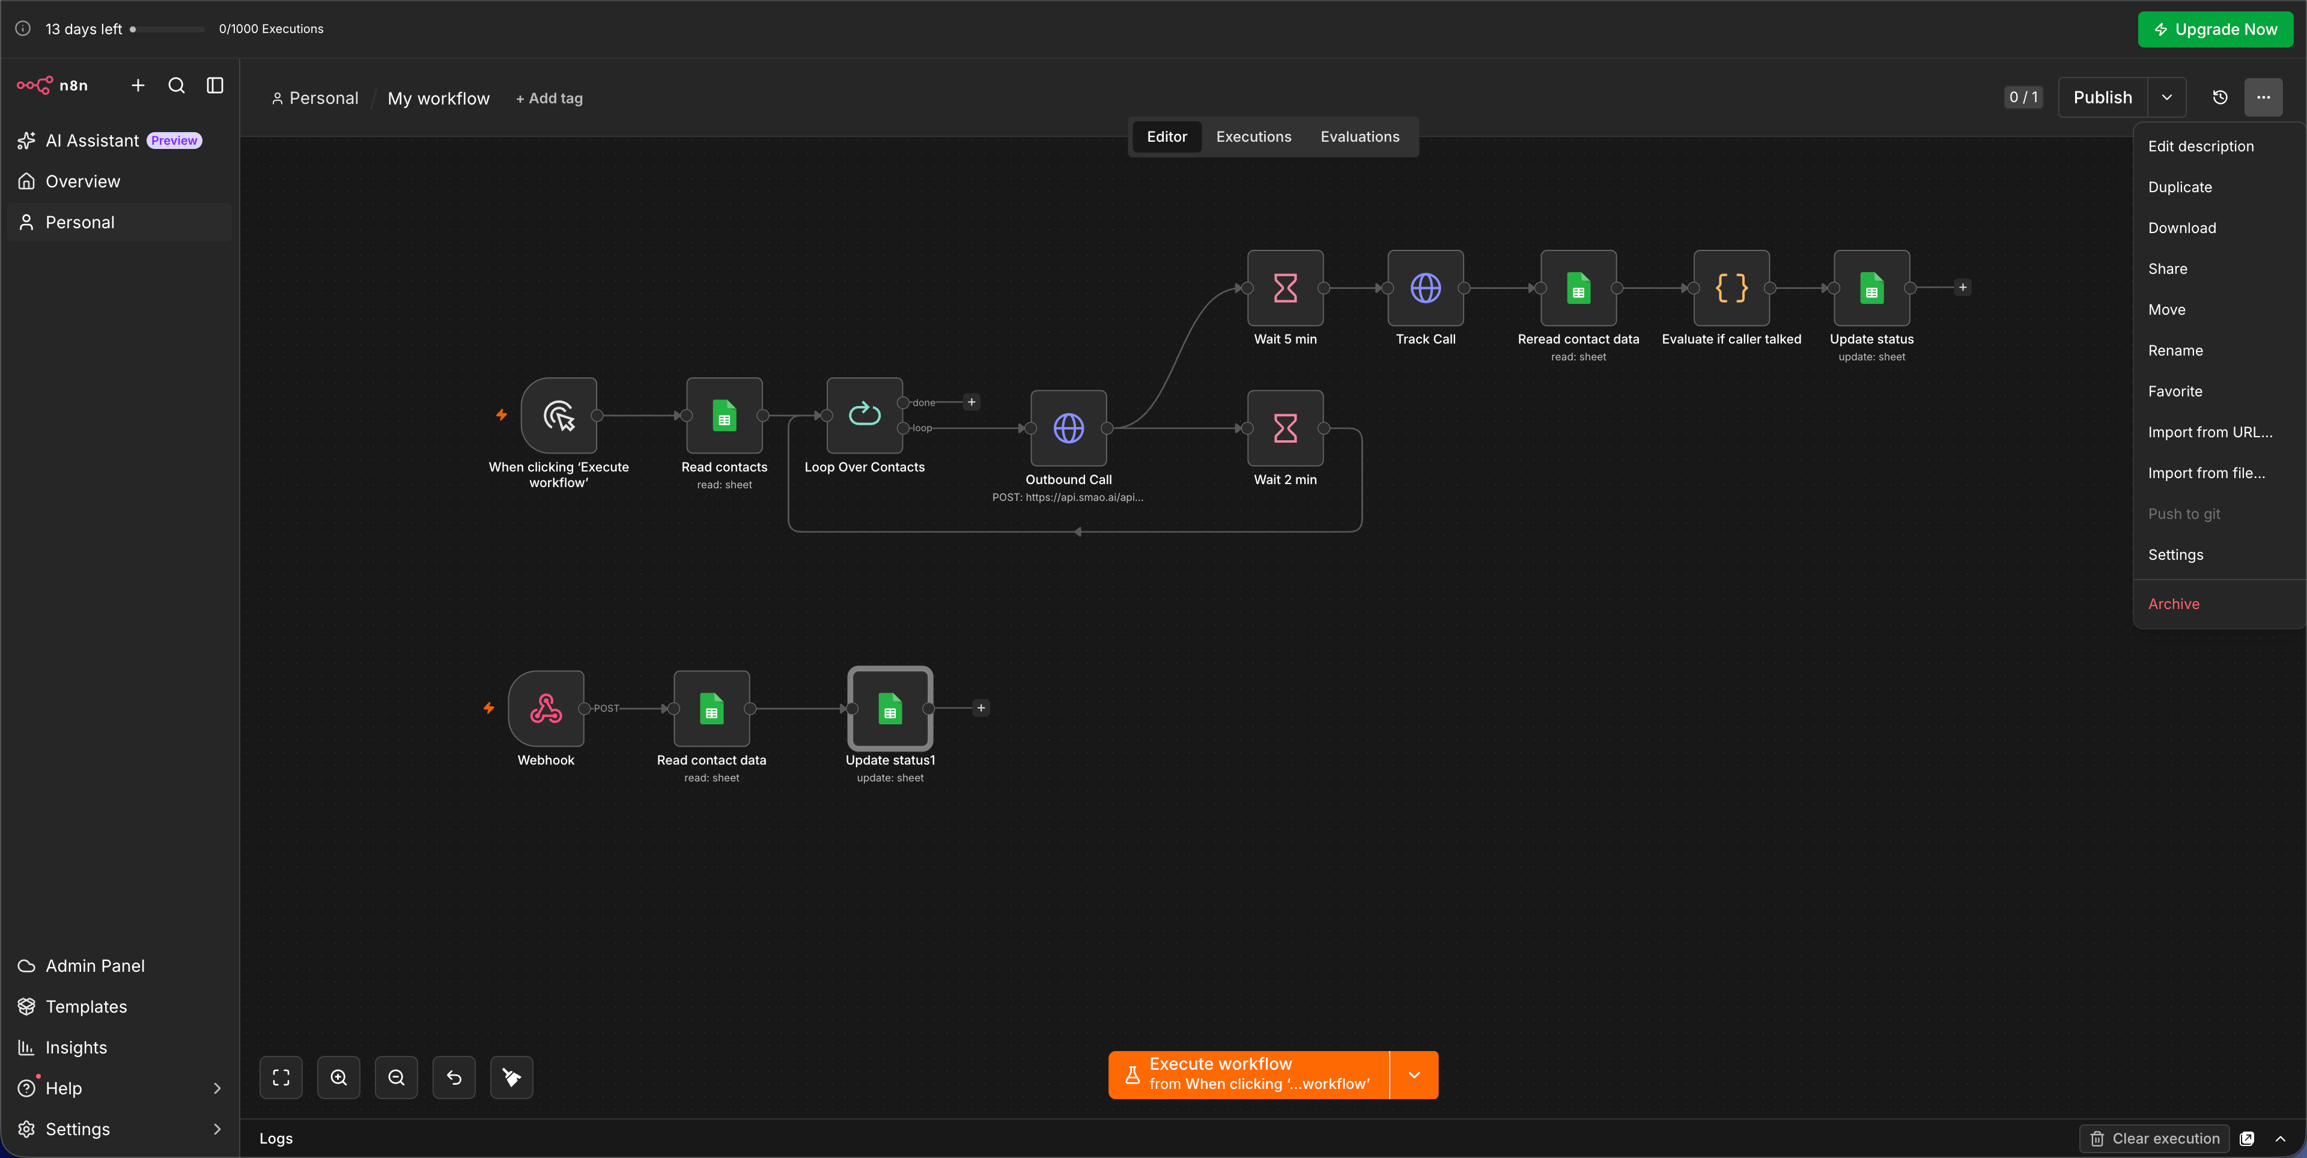The width and height of the screenshot is (2307, 1158).
Task: Add node on loop done output
Action: (x=971, y=402)
